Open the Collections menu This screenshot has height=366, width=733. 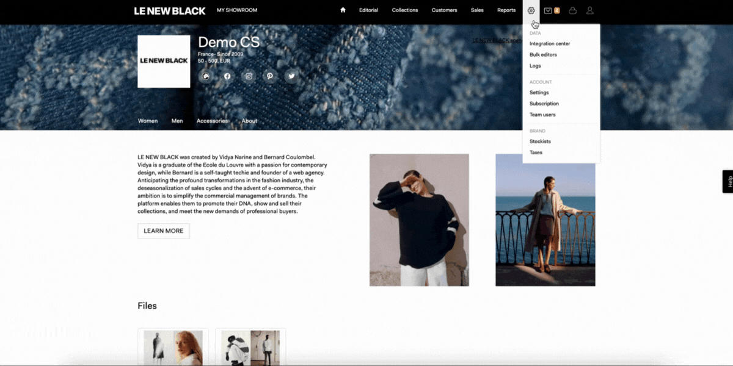[x=405, y=10]
